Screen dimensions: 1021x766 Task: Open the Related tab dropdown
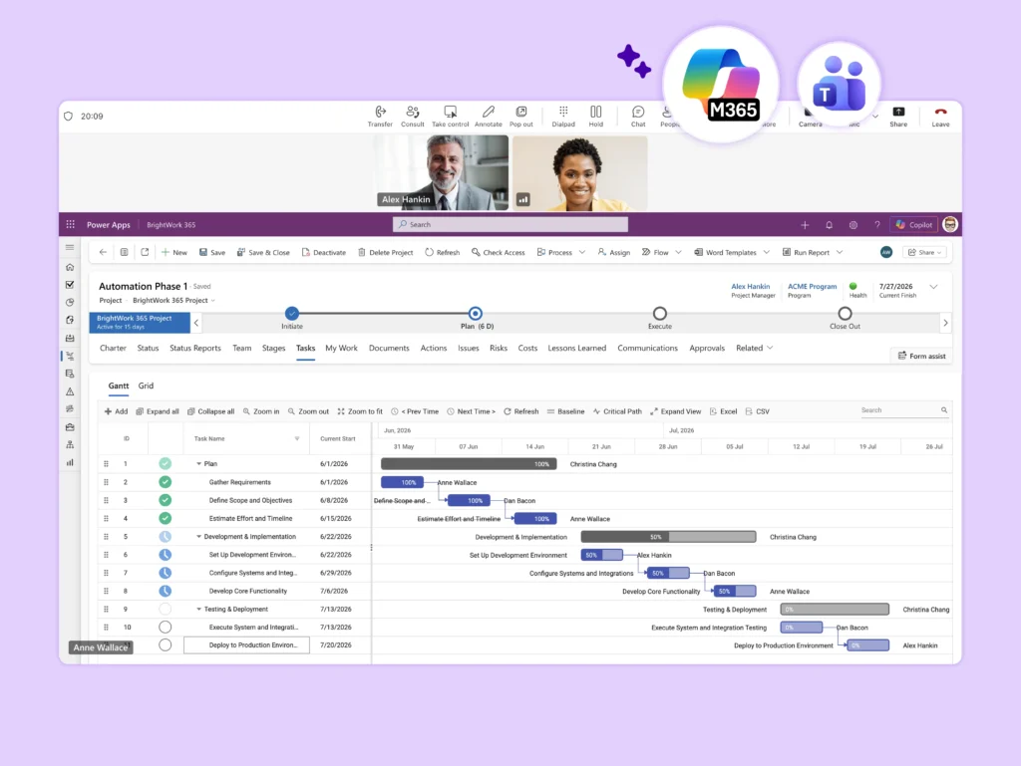pos(771,348)
